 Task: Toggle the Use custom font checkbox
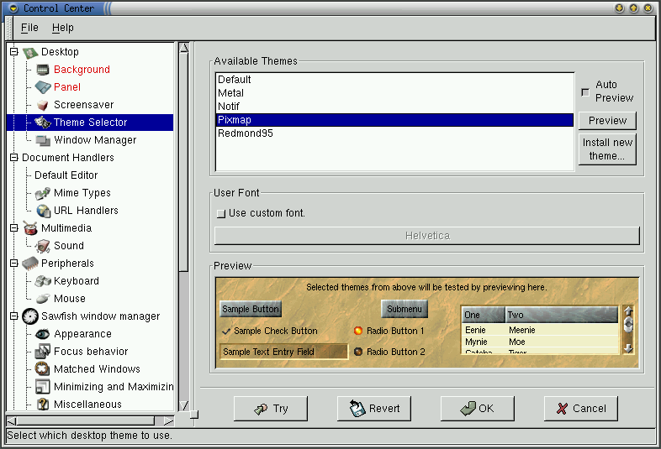click(x=221, y=213)
